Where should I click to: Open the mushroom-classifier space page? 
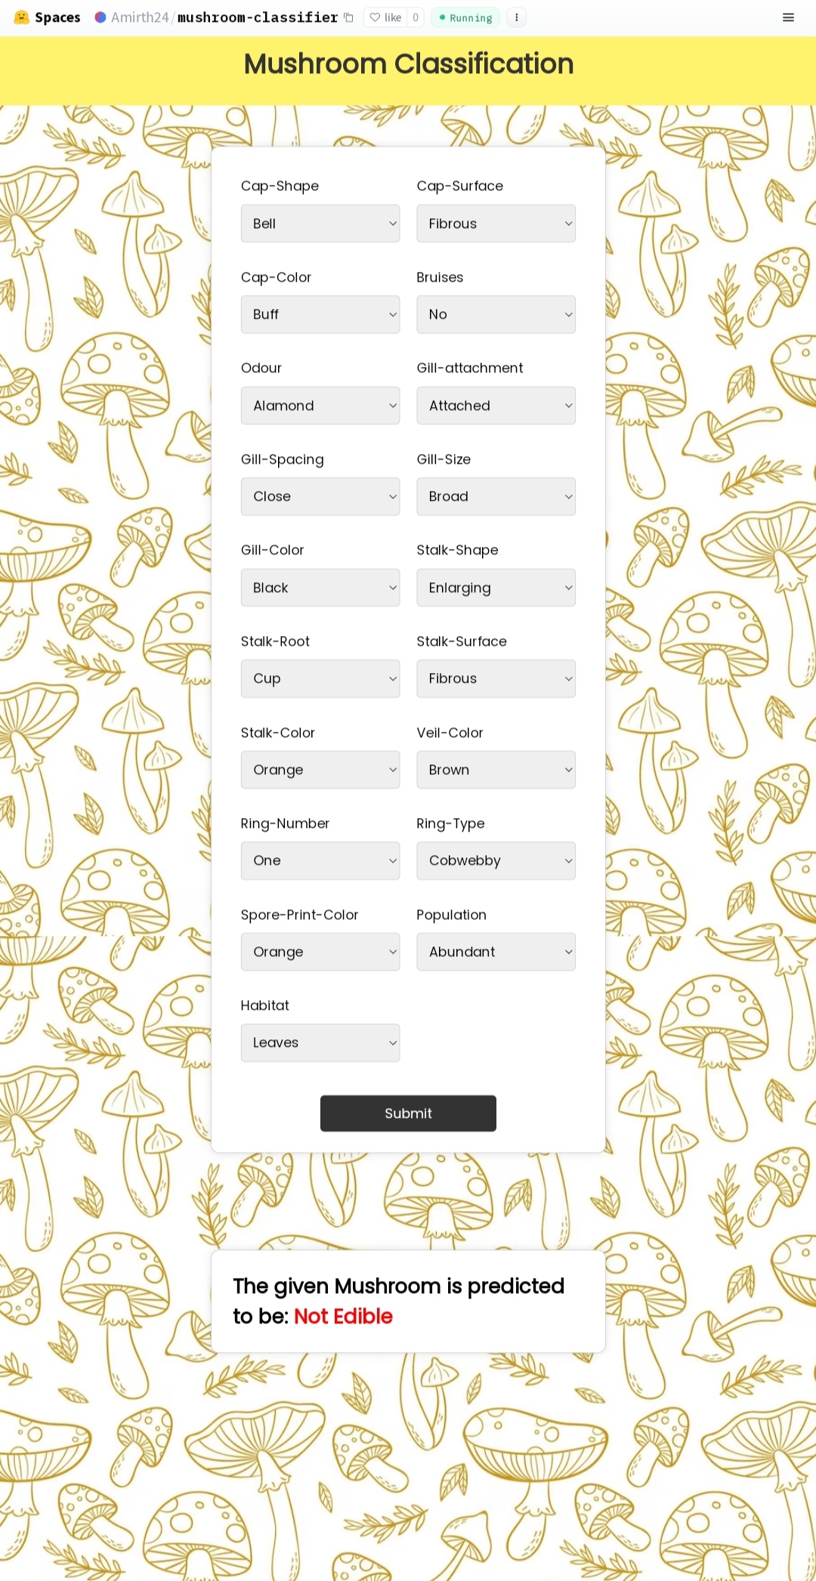click(x=258, y=17)
